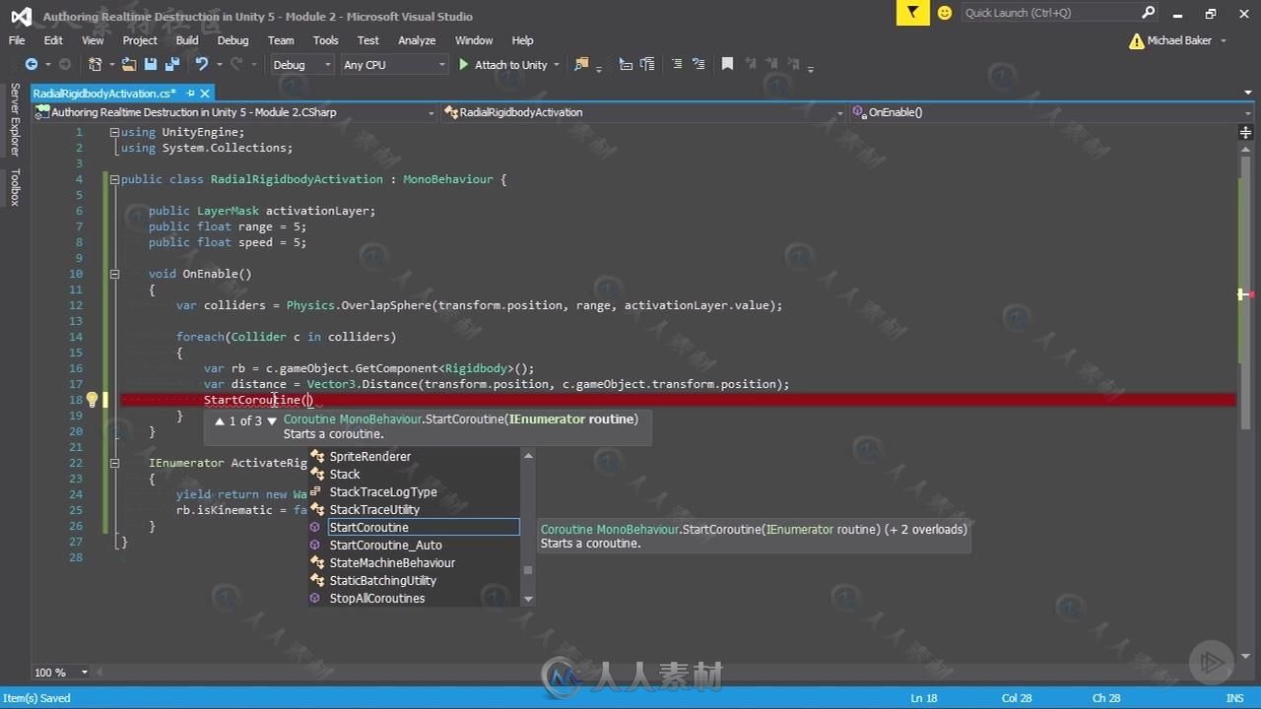Open the Edit menu
The image size is (1261, 709).
click(x=53, y=40)
